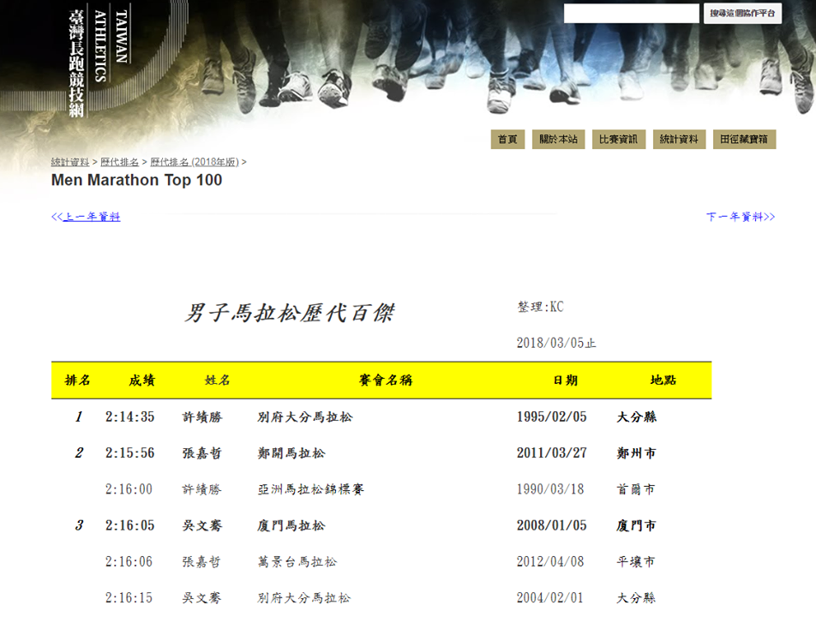Viewport: 816px width, 617px height.
Task: Click the 男子馬拉松歷代百傑 title
Action: tap(290, 313)
